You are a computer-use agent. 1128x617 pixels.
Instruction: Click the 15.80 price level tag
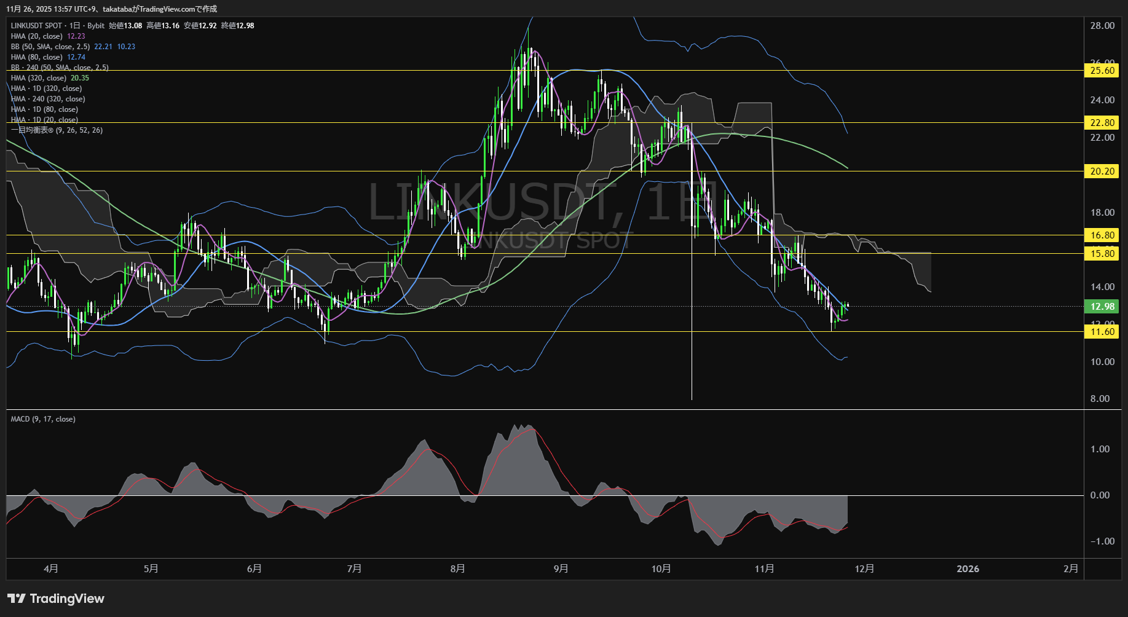coord(1102,254)
